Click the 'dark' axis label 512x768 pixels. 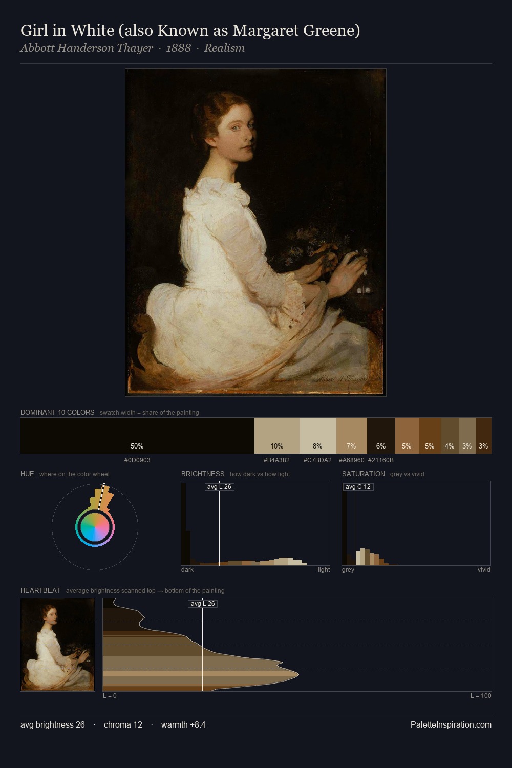point(187,570)
